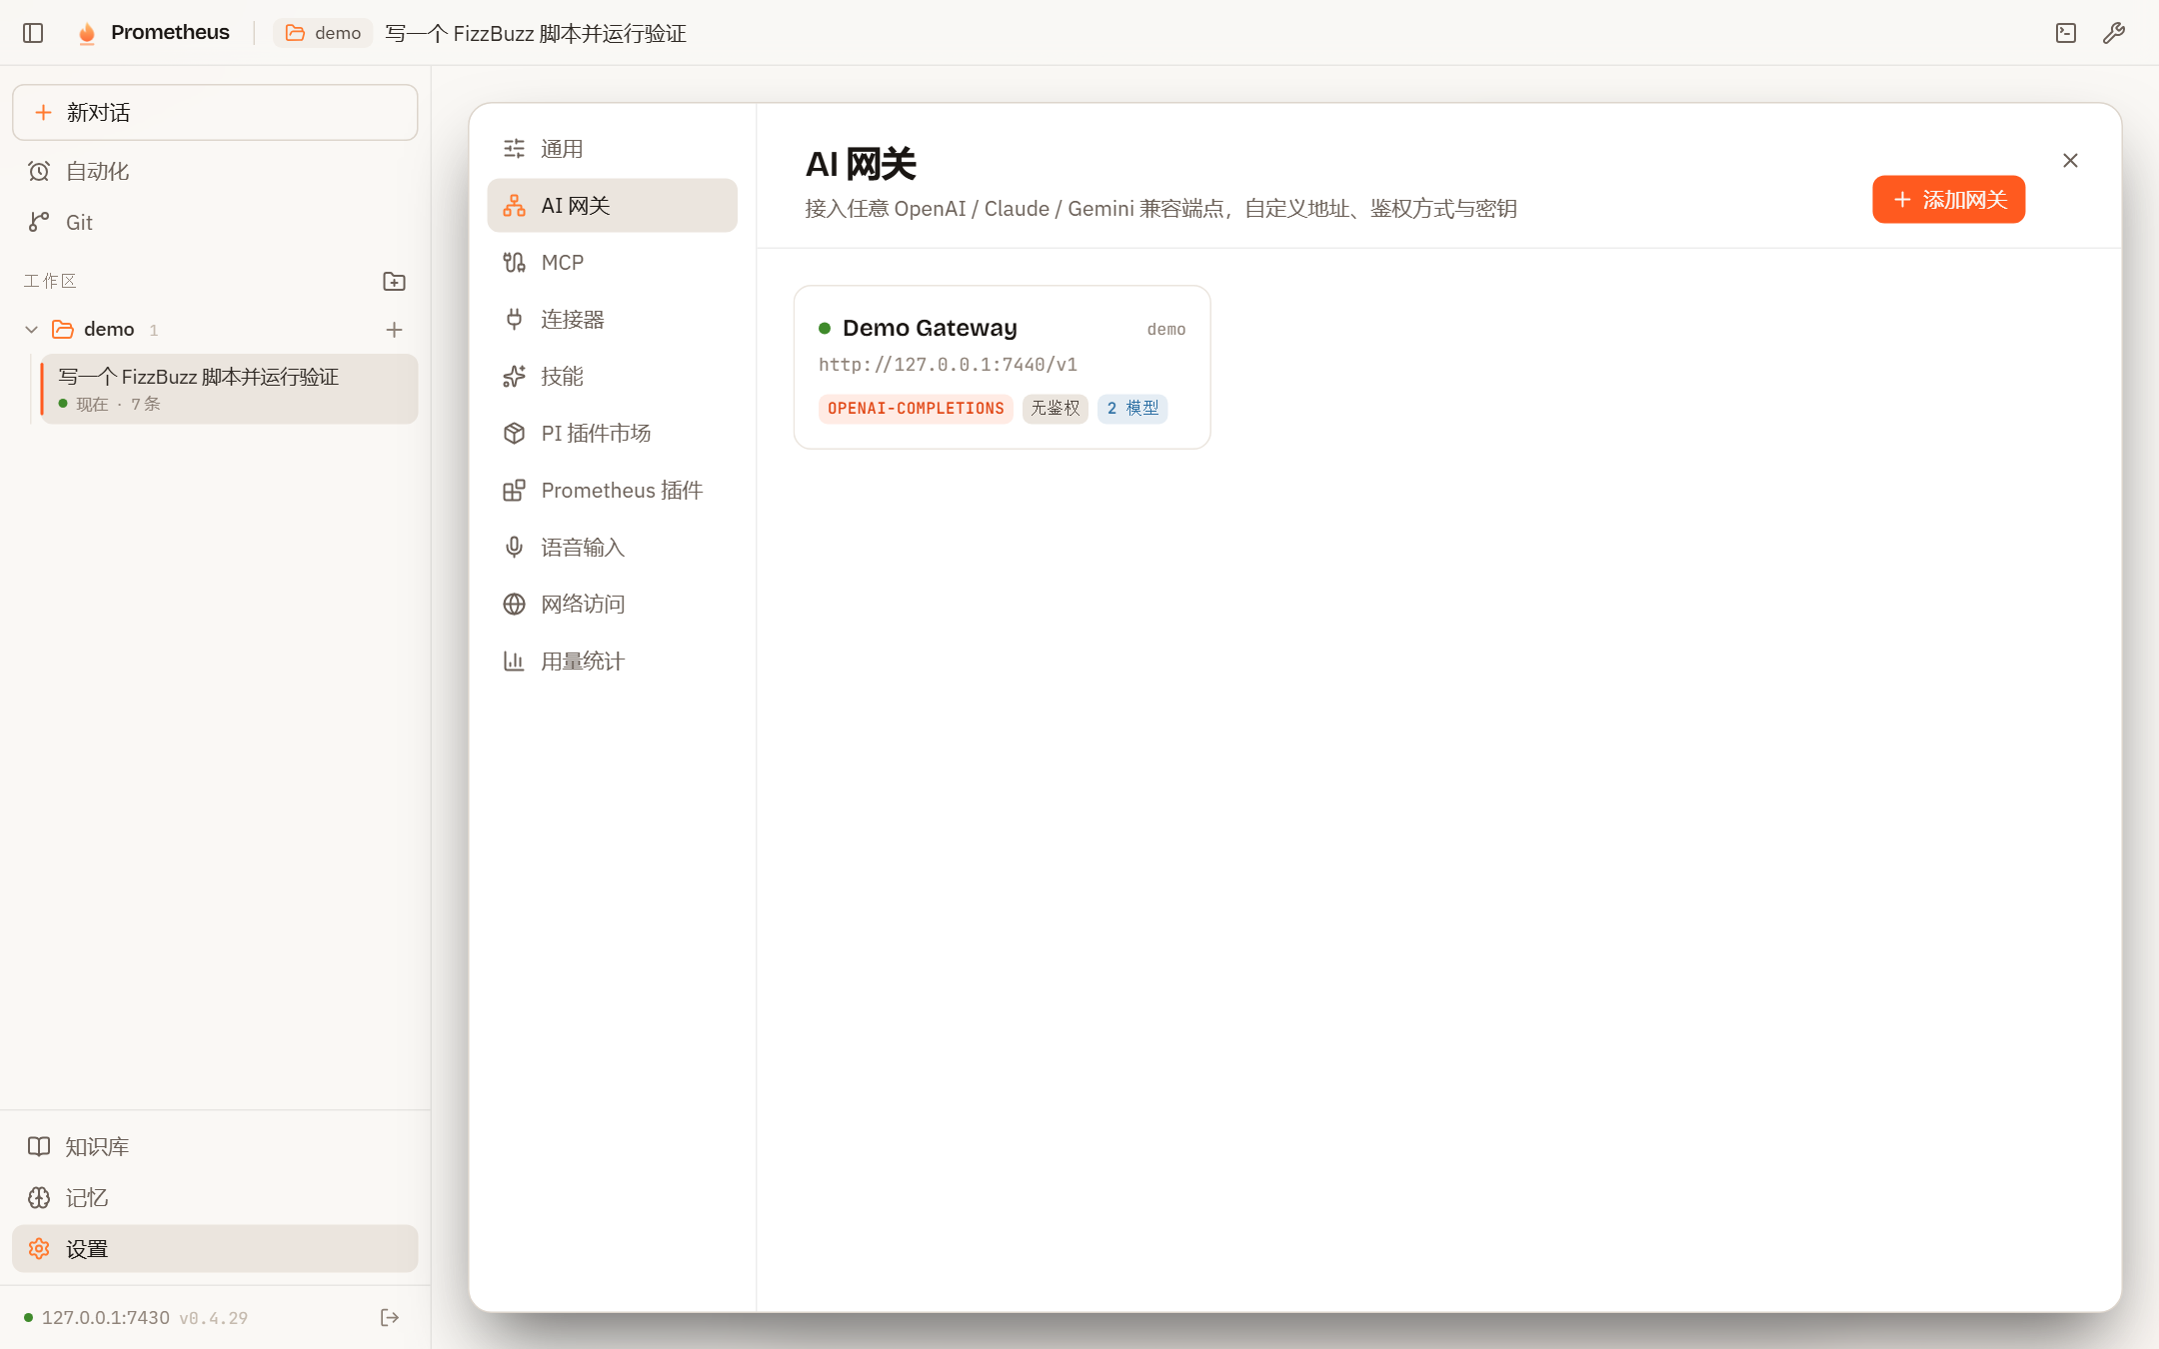The height and width of the screenshot is (1349, 2159).
Task: Toggle the sidebar panel icon
Action: pos(33,33)
